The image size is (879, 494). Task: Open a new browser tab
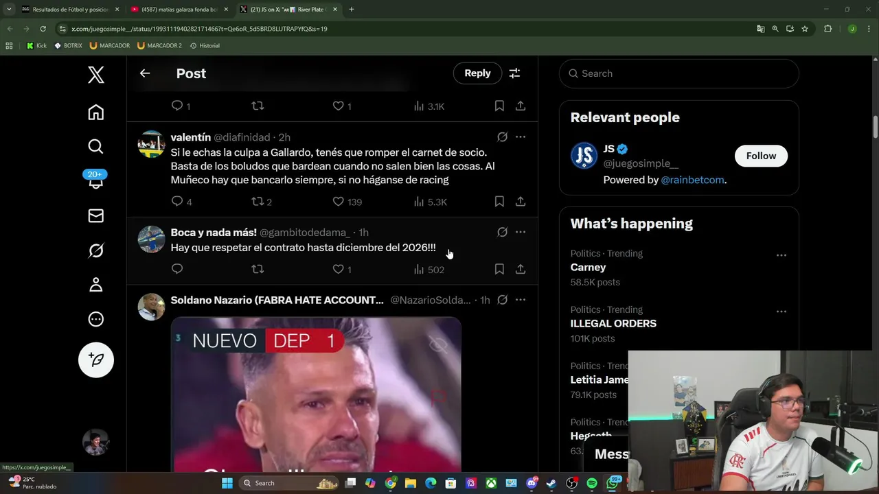click(x=352, y=10)
